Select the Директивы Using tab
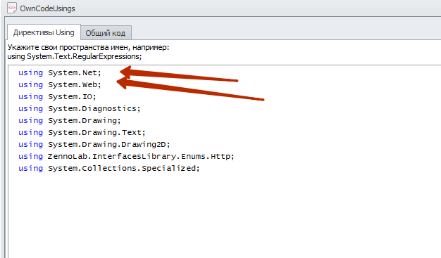 pyautogui.click(x=44, y=32)
